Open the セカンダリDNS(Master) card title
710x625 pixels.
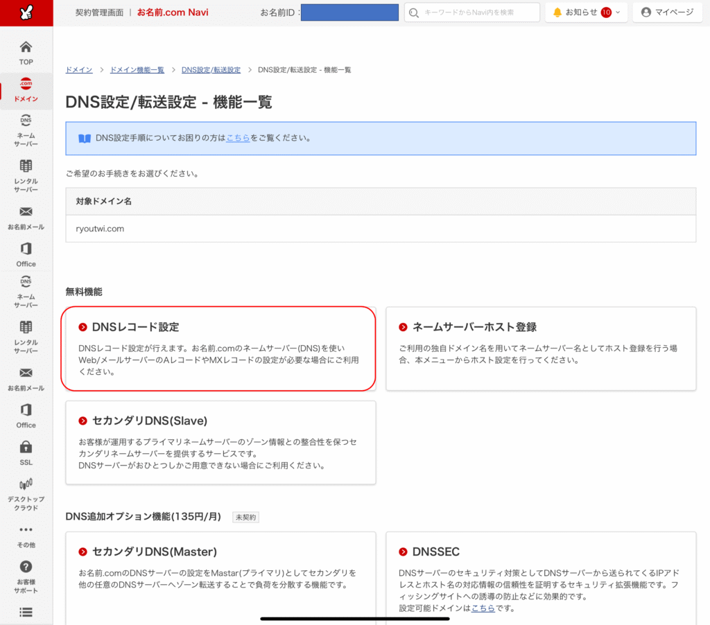155,552
